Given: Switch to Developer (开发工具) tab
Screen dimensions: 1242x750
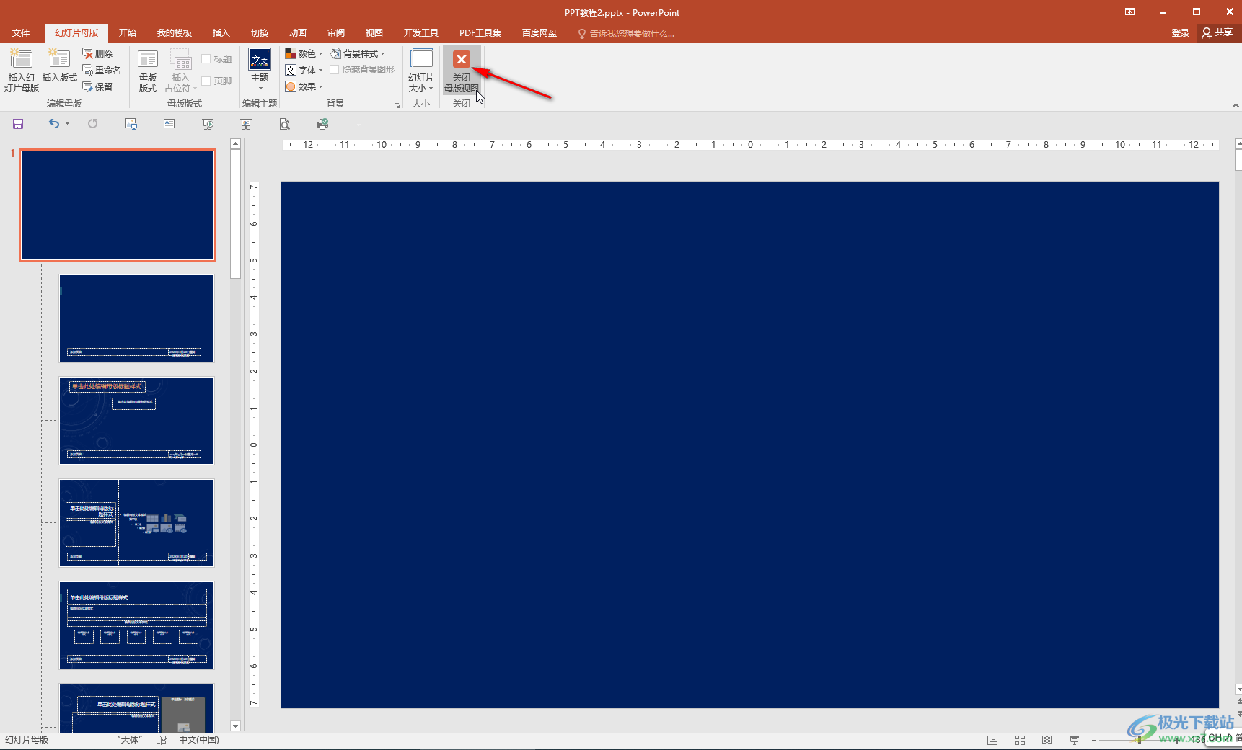Looking at the screenshot, I should 421,33.
